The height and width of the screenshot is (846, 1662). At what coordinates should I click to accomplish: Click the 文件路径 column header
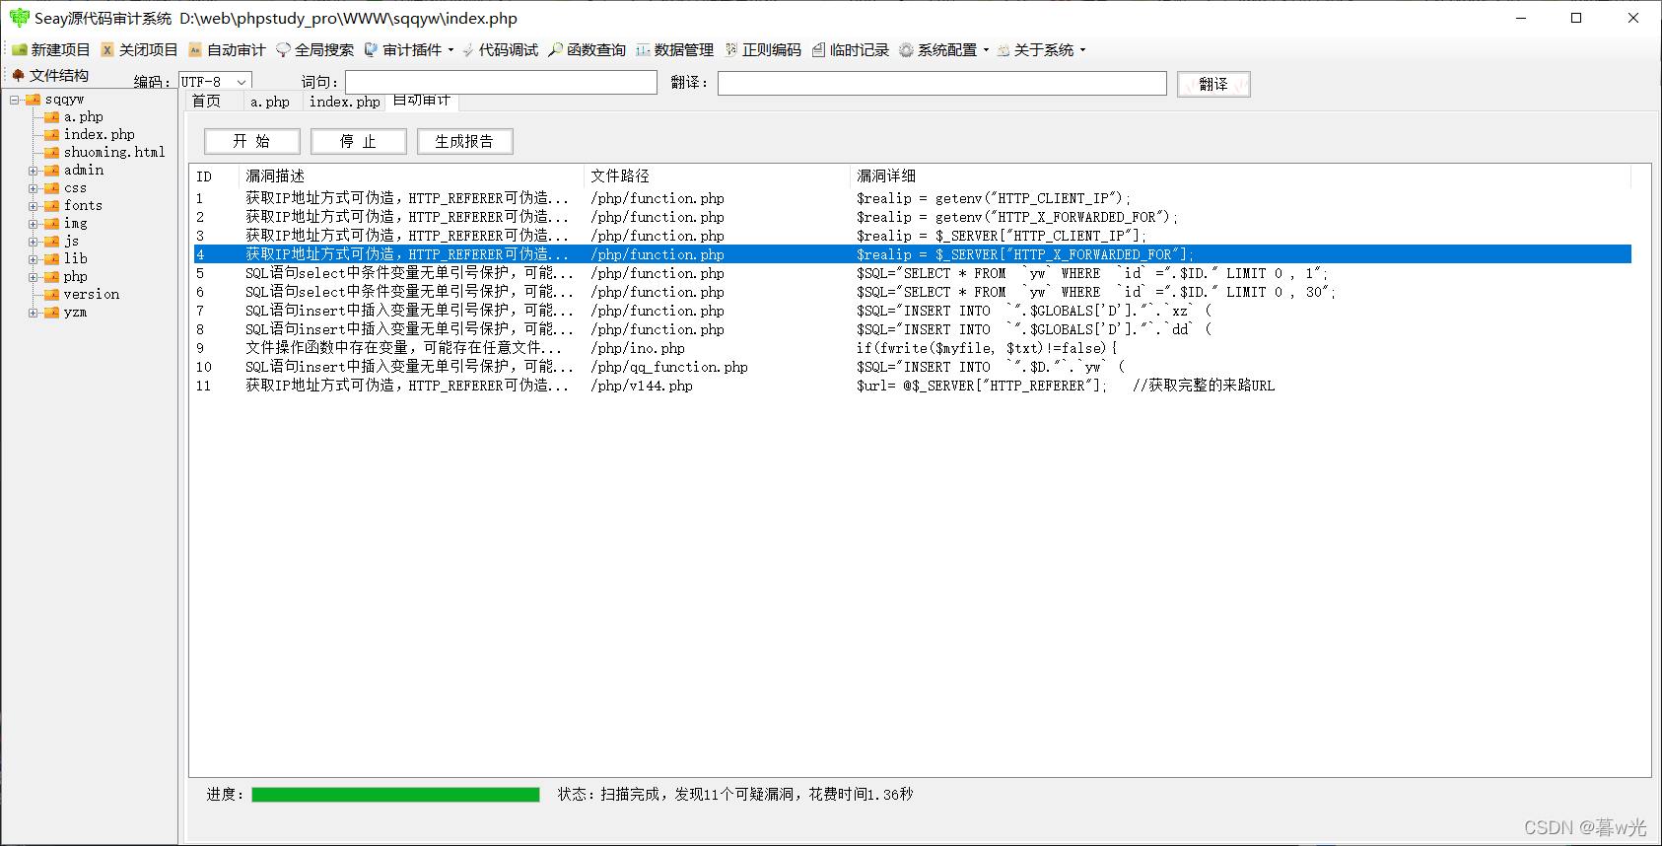coord(718,176)
